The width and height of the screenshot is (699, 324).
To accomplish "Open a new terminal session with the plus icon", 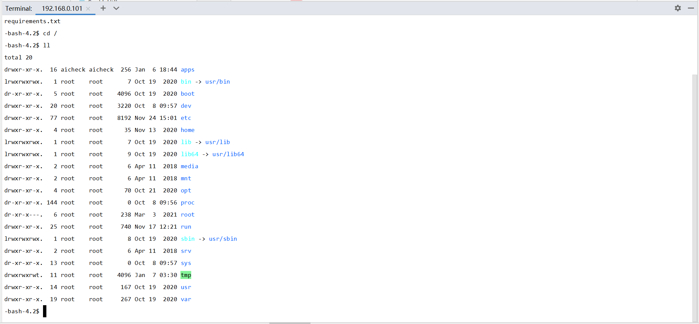I will [x=103, y=8].
